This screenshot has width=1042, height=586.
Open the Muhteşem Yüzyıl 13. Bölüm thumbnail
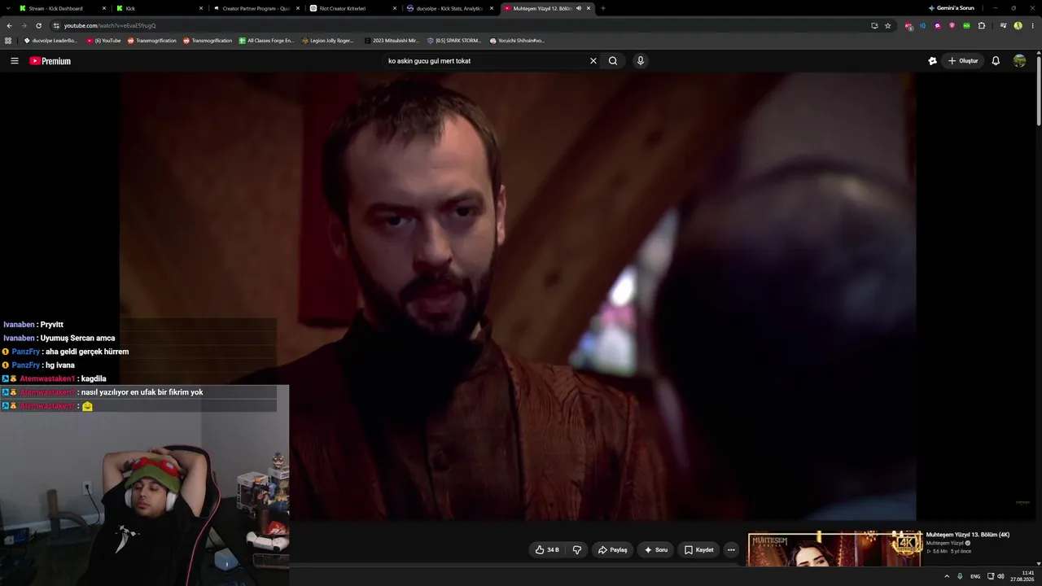pos(834,549)
